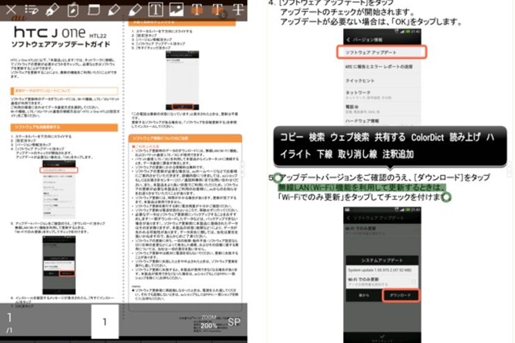Image resolution: width=515 pixels, height=343 pixels.
Task: Select the clipboard note pencil tool
Action: coord(73,10)
